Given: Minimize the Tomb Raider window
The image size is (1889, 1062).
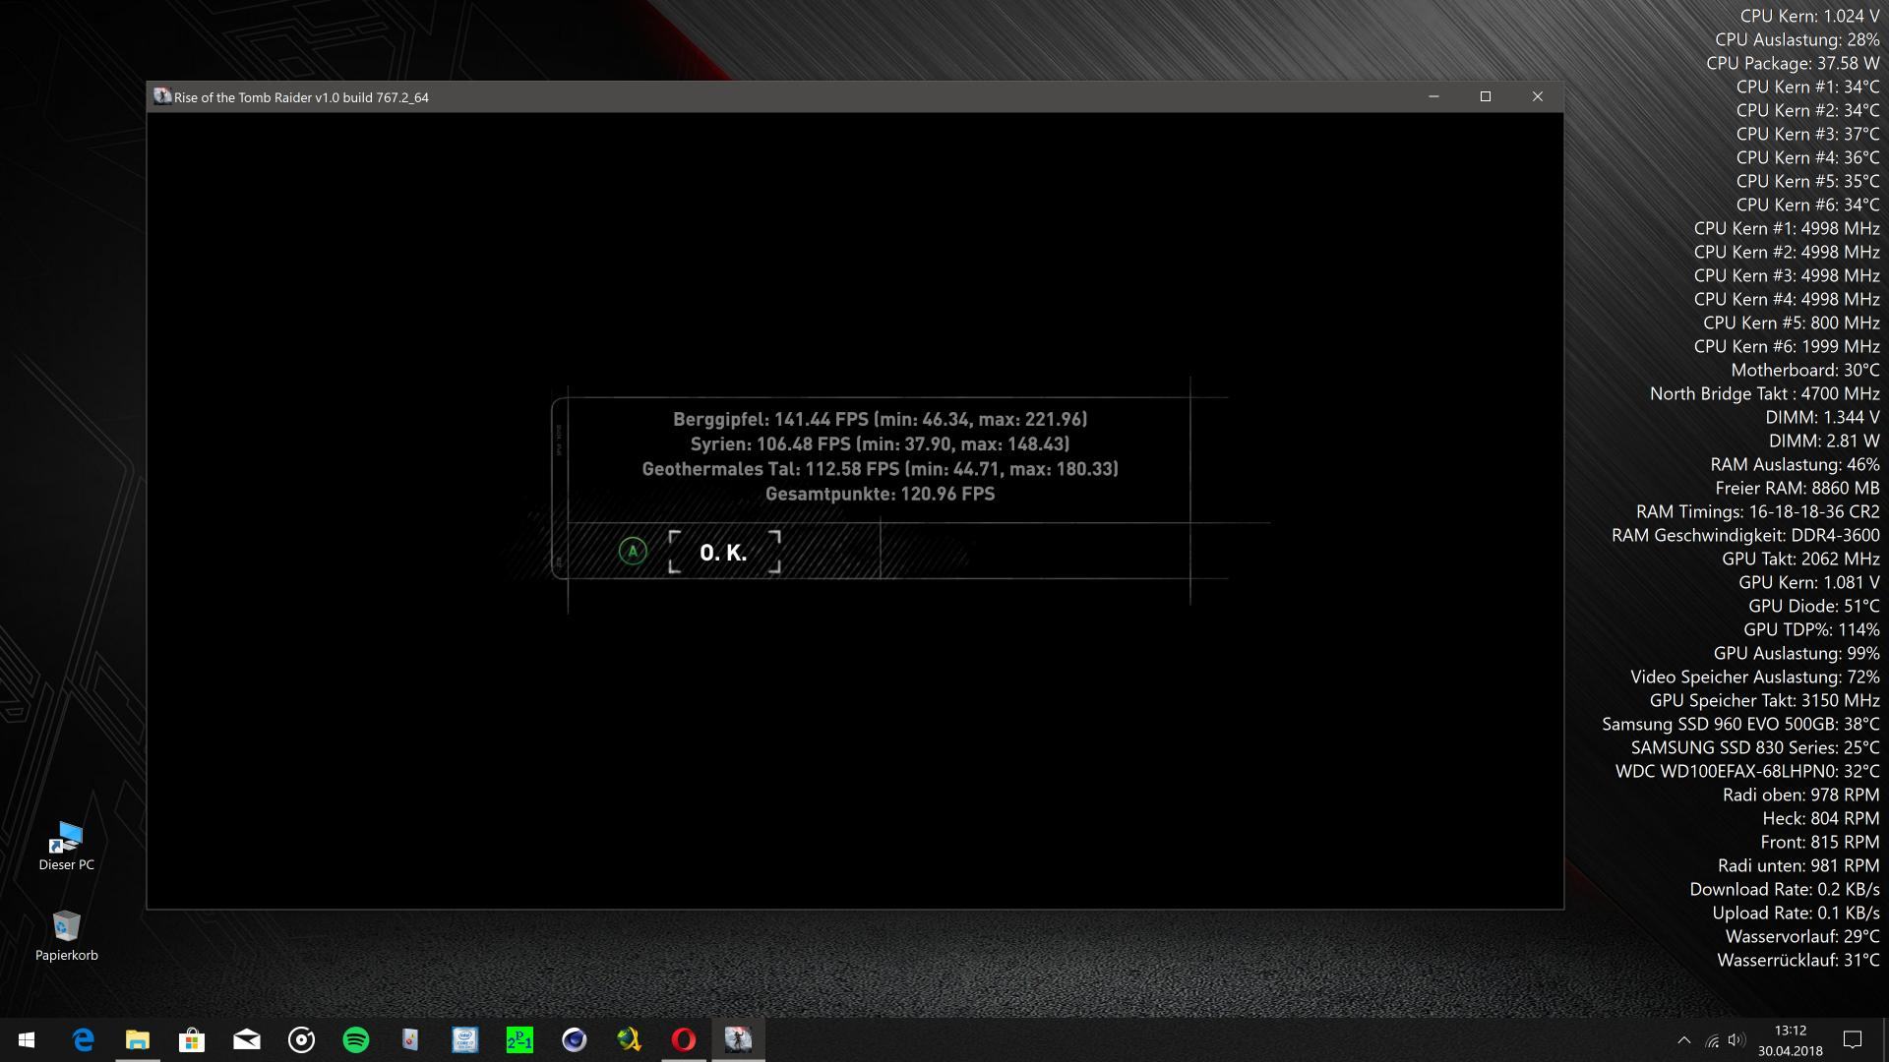Looking at the screenshot, I should point(1433,96).
